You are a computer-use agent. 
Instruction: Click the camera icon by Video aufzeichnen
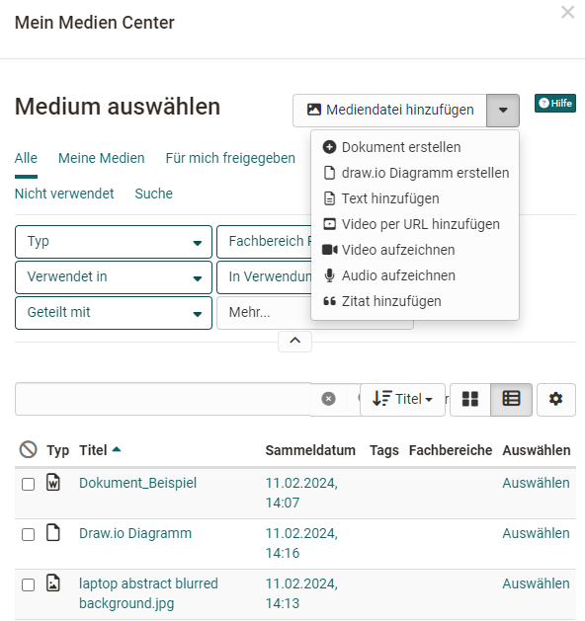[x=330, y=250]
